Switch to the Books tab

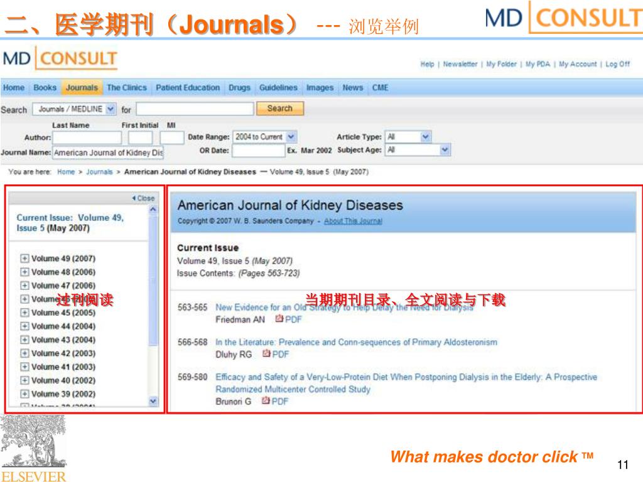(x=45, y=88)
